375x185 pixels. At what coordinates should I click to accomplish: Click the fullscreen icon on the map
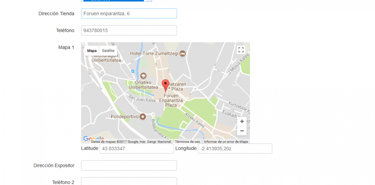pos(241,50)
